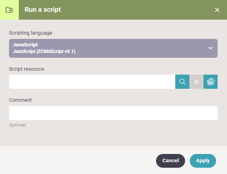Screen dimensions: 227x174
Task: Open the resource library books icon
Action: [211, 82]
